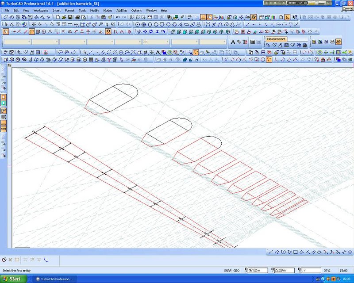Viewport: 354px width, 283px height.
Task: Click the Z coordinate field showing 0 in
Action: pyautogui.click(x=311, y=270)
